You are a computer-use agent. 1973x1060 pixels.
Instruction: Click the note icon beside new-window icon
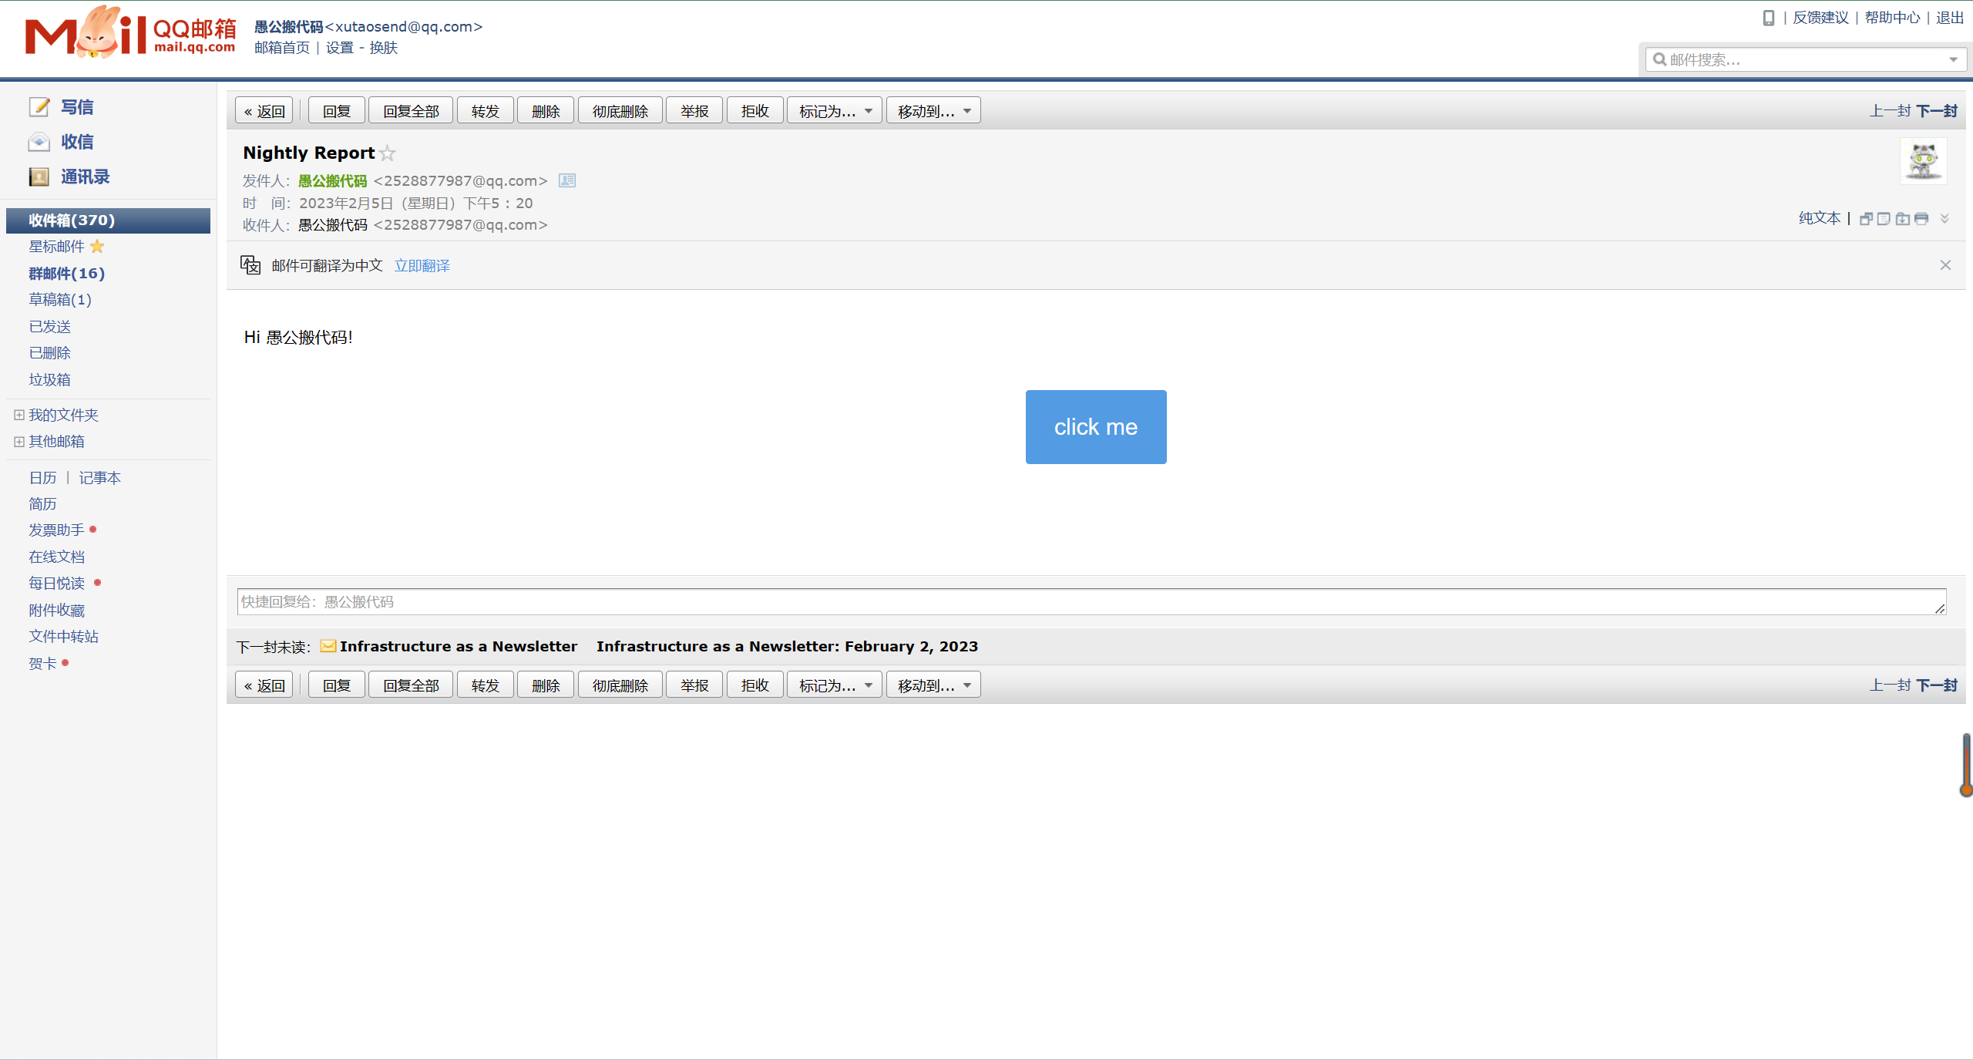pyautogui.click(x=1884, y=219)
